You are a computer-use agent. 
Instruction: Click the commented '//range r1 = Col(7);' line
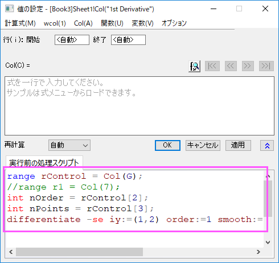tap(63, 187)
